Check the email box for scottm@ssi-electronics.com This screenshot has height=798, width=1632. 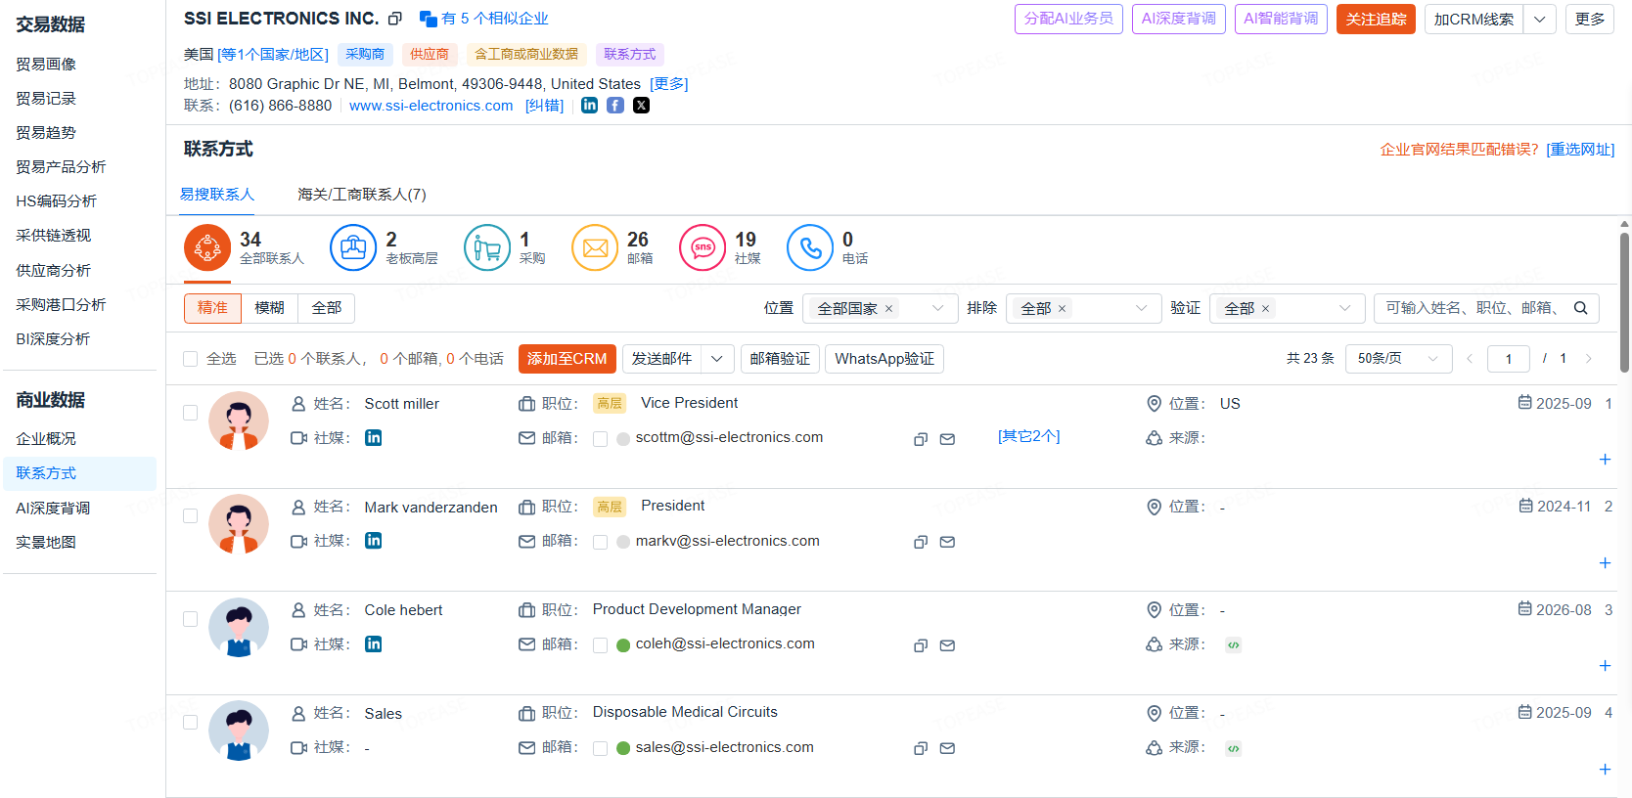click(601, 439)
